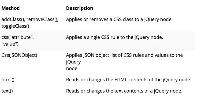The height and width of the screenshot is (96, 201).
Task: Click the "value") text in method column
Action: [10, 44]
